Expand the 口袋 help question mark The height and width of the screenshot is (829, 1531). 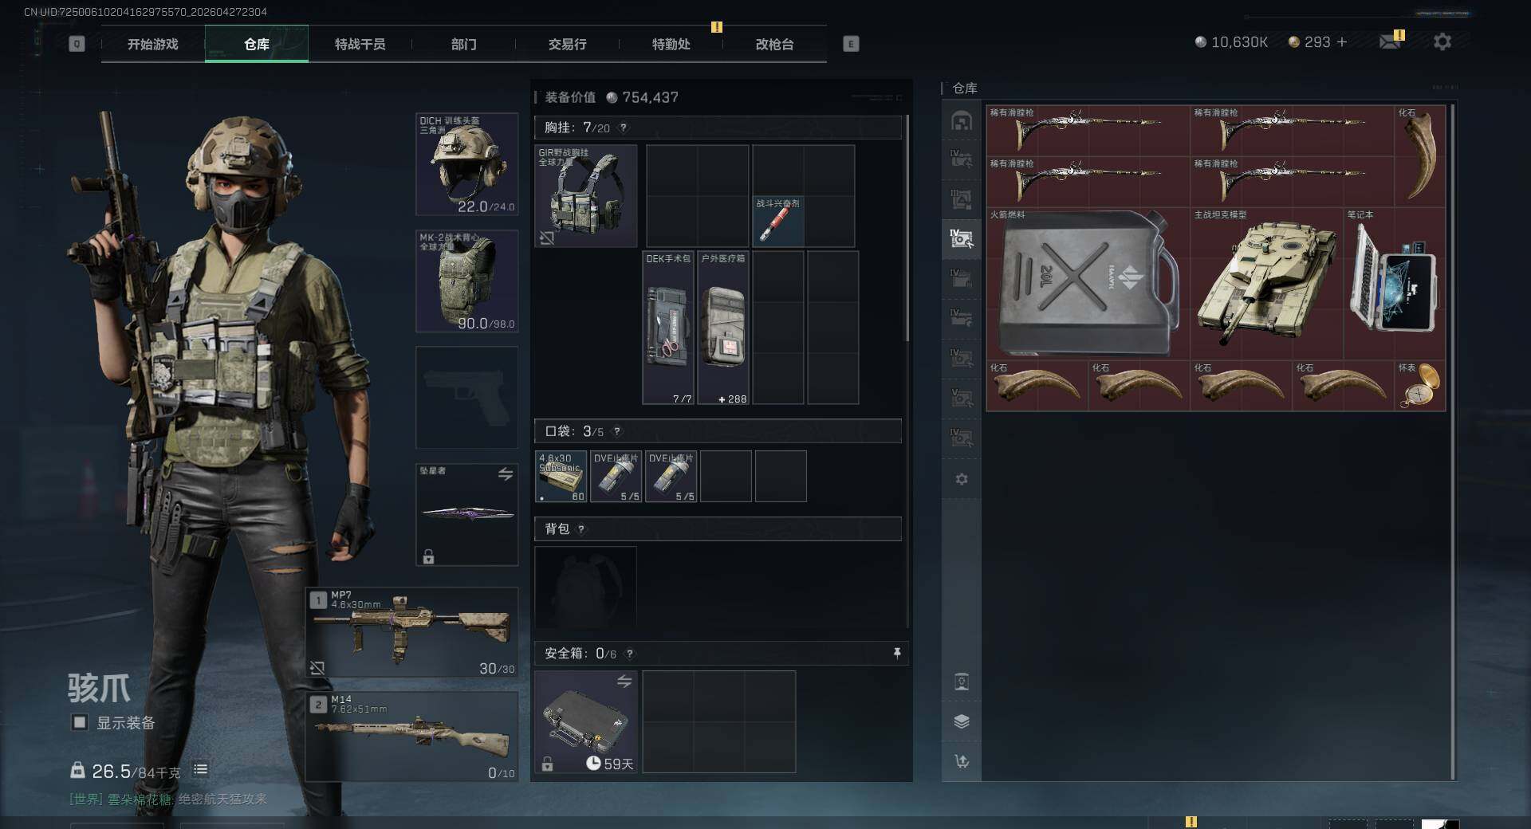tap(616, 431)
